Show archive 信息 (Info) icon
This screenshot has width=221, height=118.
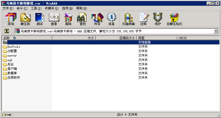(x=111, y=19)
